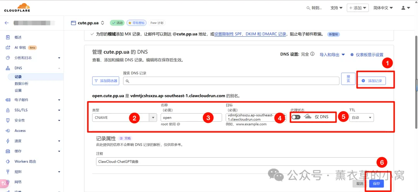Open 网络 in the sidebar
The height and width of the screenshot is (192, 418).
18,182
